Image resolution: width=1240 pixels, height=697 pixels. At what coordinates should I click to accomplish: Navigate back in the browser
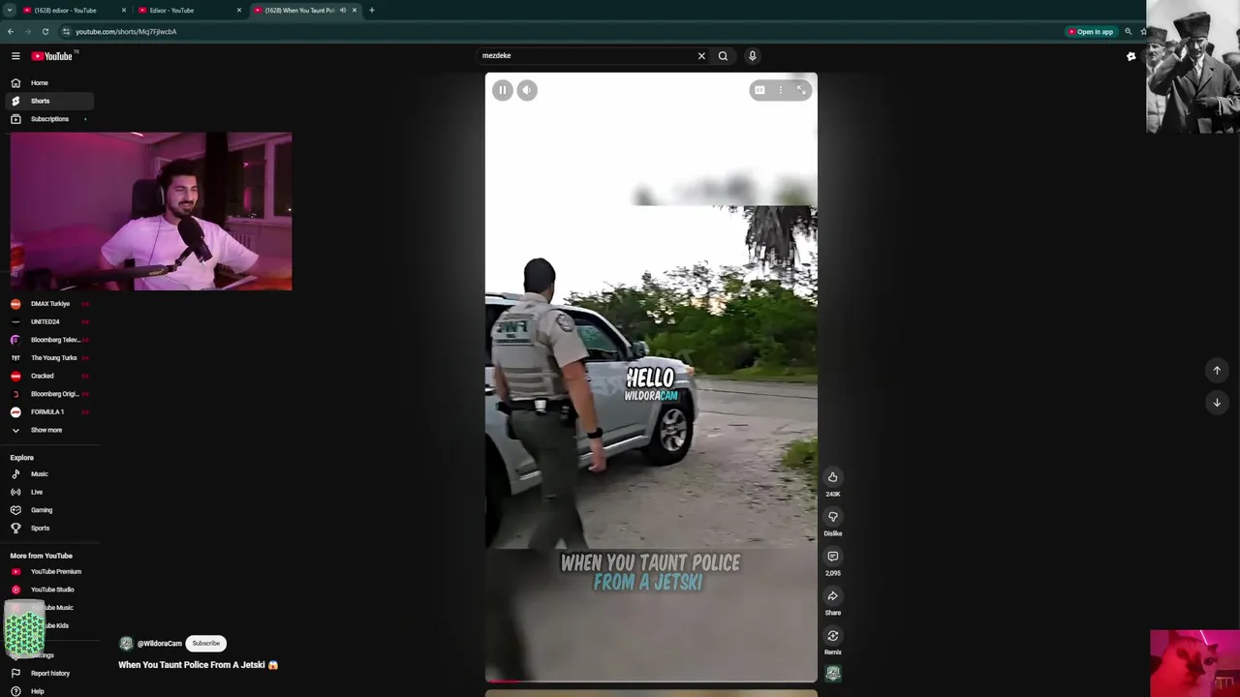(x=11, y=32)
